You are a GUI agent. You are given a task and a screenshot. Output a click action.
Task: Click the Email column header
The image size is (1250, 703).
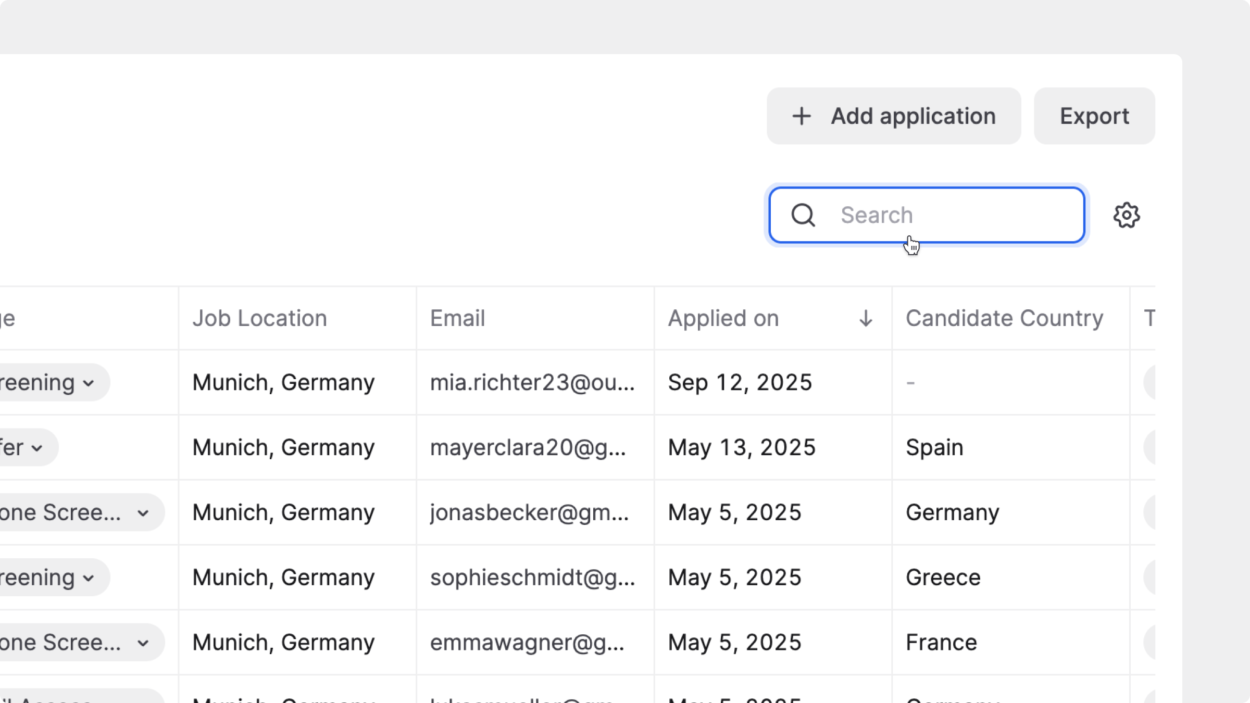457,318
